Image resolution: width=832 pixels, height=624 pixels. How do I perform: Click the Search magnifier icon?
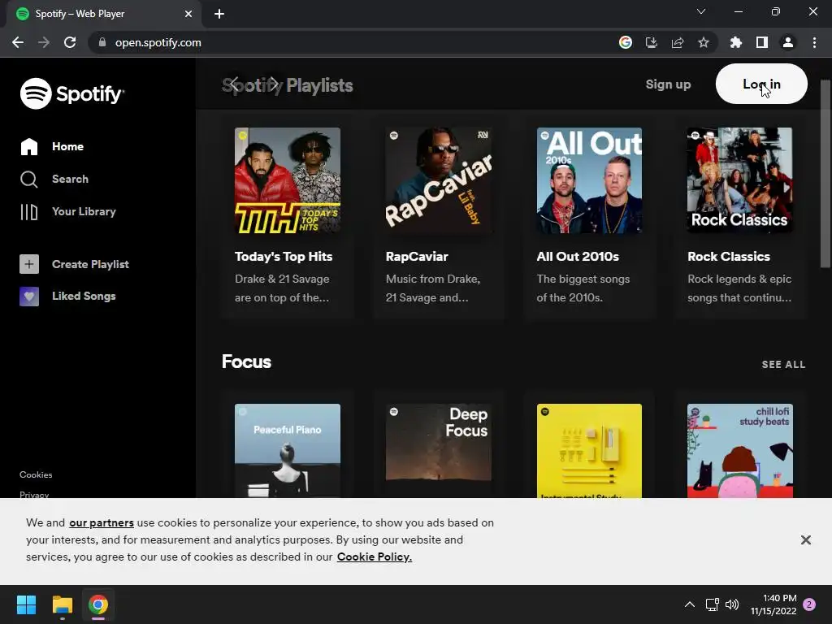[x=29, y=180]
